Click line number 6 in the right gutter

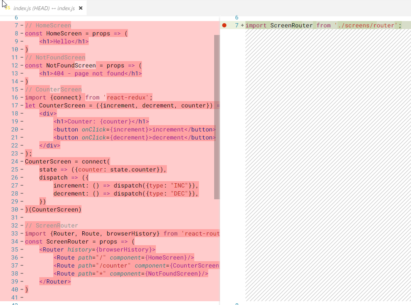coord(237,17)
